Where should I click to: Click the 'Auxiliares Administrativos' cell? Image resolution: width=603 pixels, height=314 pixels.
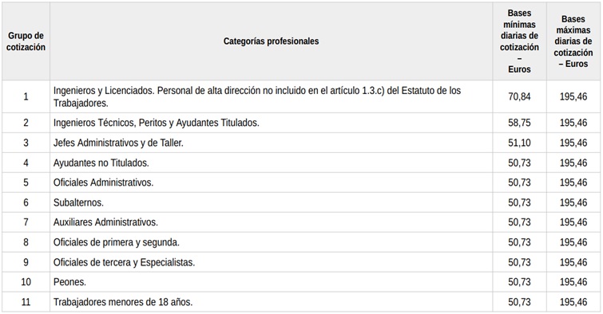pos(271,222)
